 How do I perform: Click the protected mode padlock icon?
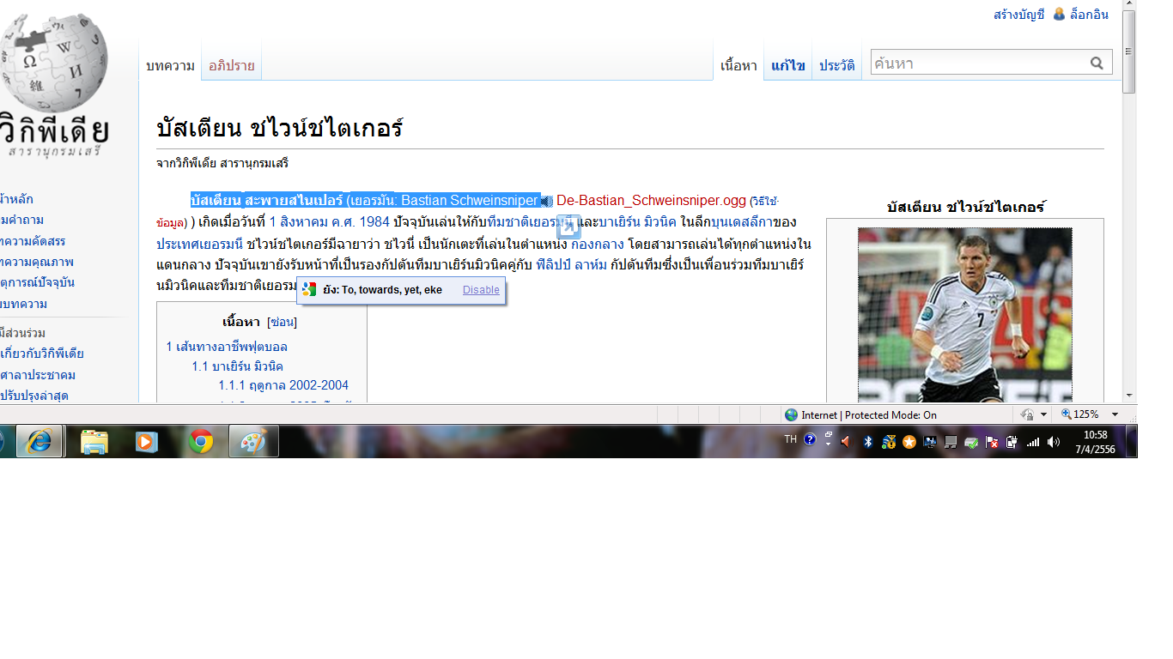click(x=1026, y=415)
